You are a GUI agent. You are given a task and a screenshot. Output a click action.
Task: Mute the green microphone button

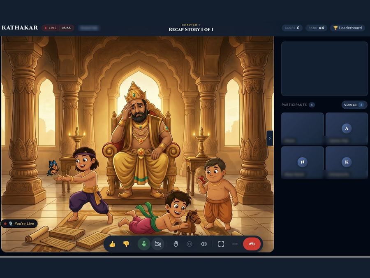(x=144, y=244)
